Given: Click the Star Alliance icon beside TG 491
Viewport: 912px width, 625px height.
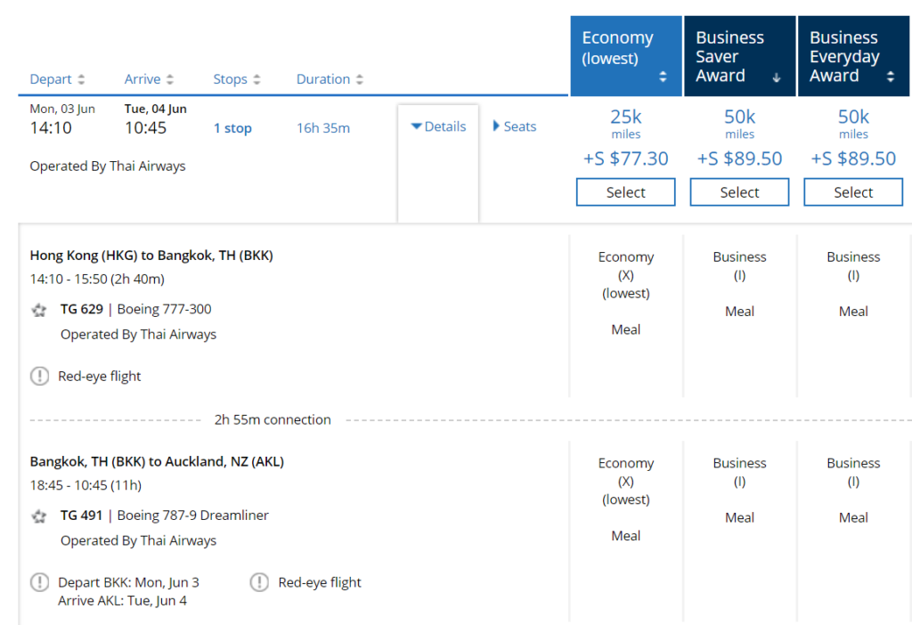Looking at the screenshot, I should pyautogui.click(x=39, y=516).
